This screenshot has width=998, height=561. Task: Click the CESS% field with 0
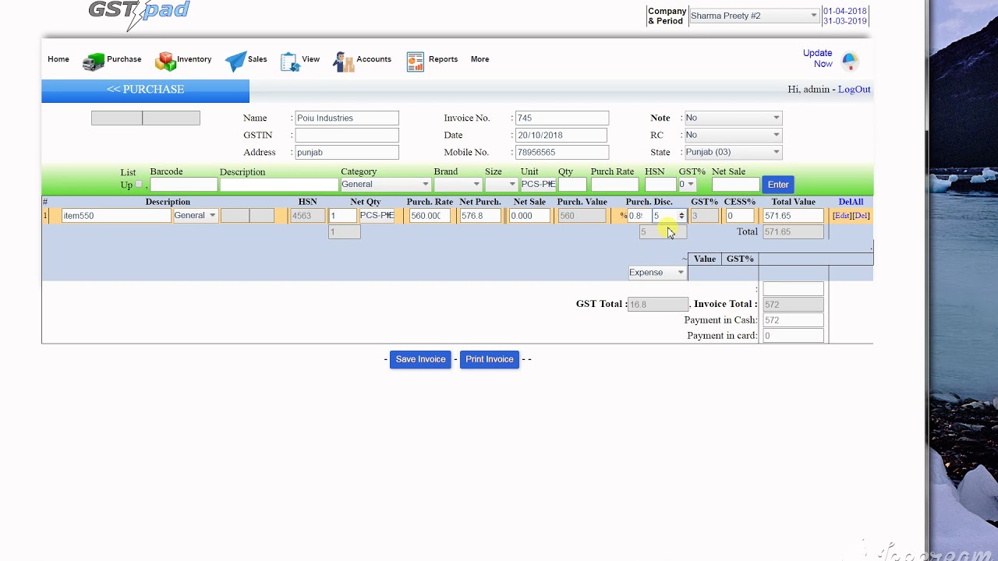pos(739,216)
